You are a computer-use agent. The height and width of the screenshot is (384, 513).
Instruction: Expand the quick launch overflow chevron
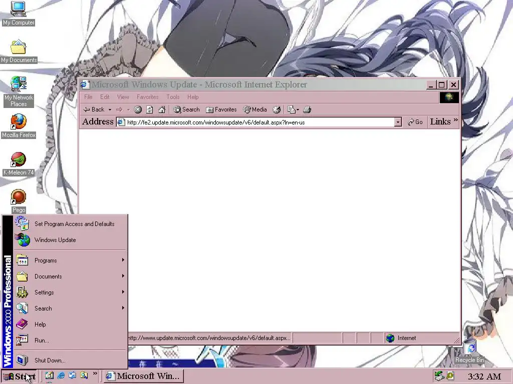[x=95, y=373]
